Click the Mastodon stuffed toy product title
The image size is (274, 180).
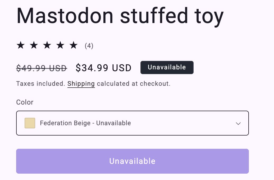coord(120,16)
